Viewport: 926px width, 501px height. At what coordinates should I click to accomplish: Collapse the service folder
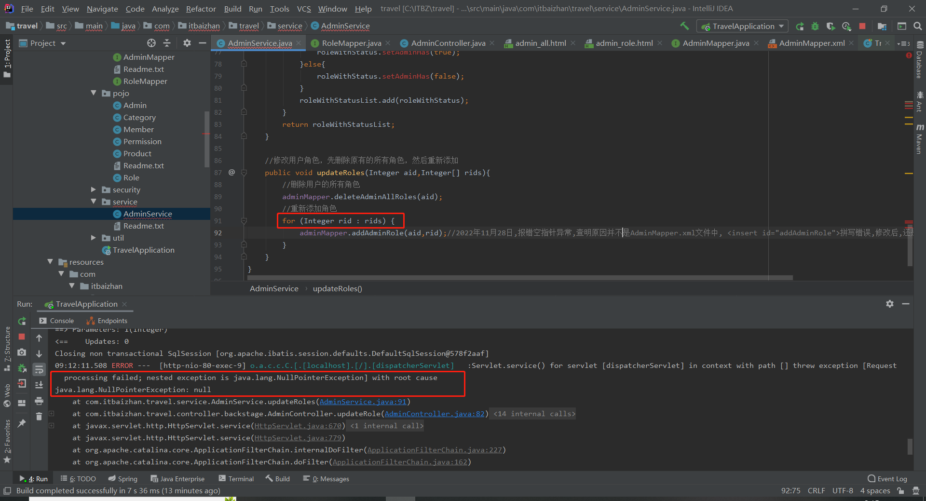(x=94, y=202)
